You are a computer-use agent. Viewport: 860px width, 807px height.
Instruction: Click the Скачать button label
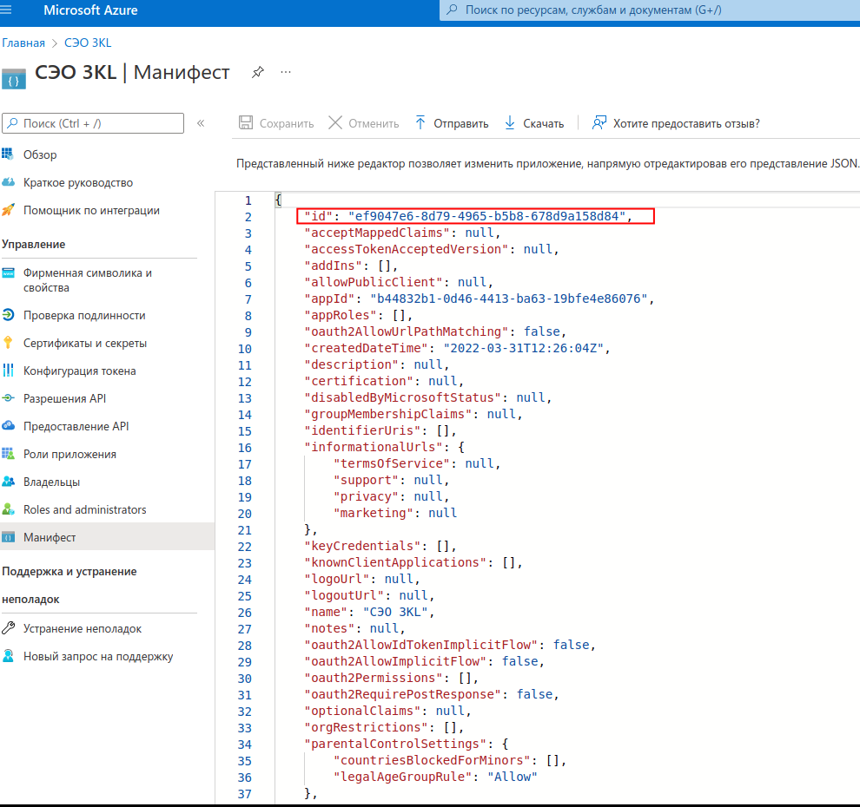tap(543, 124)
